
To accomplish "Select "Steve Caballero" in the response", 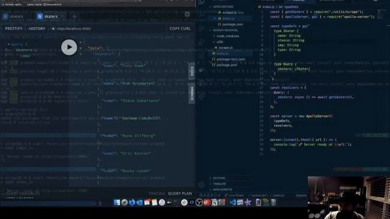I will pos(140,100).
